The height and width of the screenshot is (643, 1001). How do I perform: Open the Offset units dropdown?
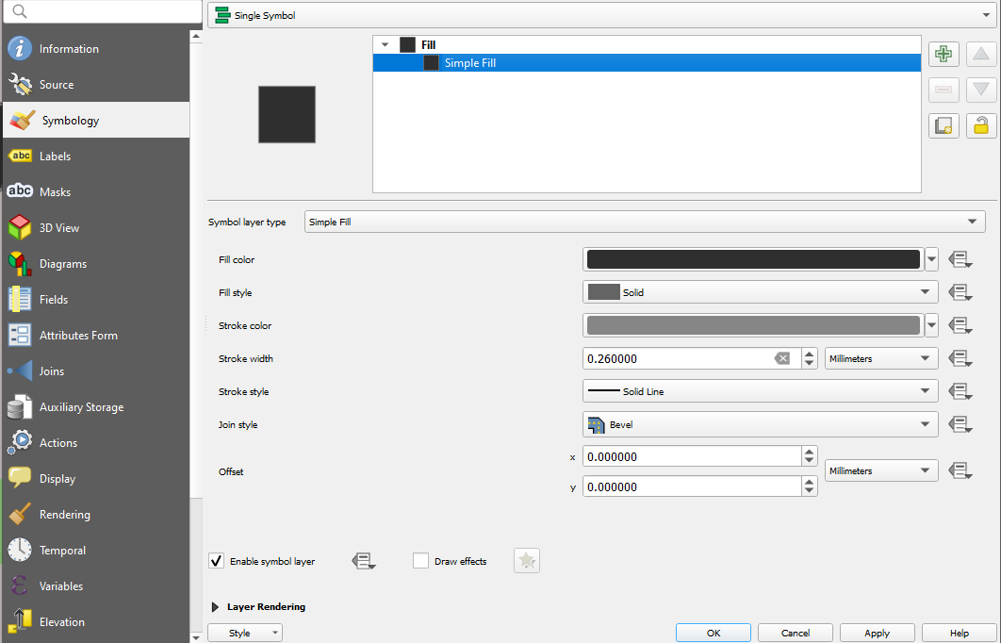[x=881, y=470]
